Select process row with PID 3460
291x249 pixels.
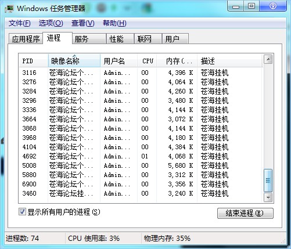click(141, 193)
